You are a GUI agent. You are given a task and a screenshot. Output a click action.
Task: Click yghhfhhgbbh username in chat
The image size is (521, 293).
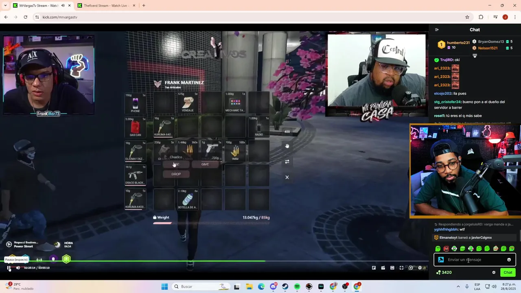tap(446, 230)
